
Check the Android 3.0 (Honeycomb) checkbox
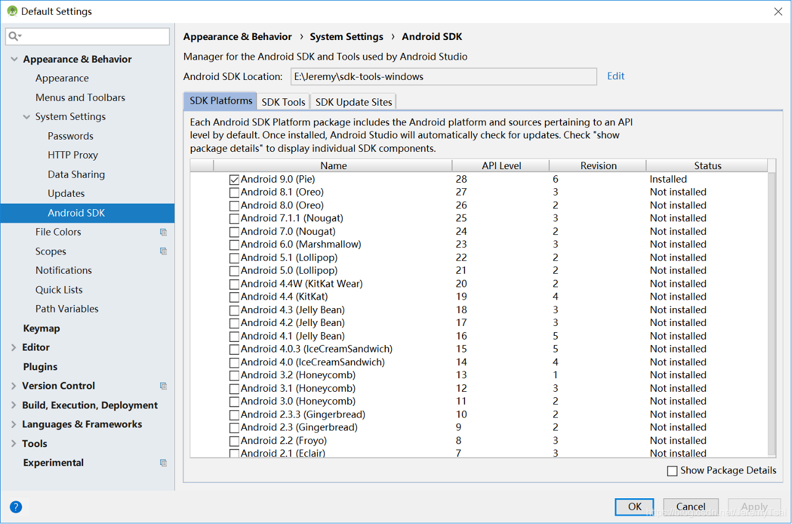click(x=234, y=402)
